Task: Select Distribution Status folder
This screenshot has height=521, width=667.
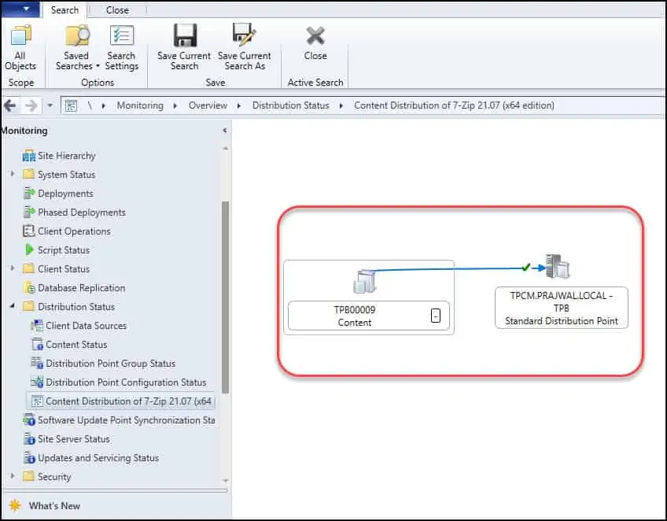Action: point(76,306)
